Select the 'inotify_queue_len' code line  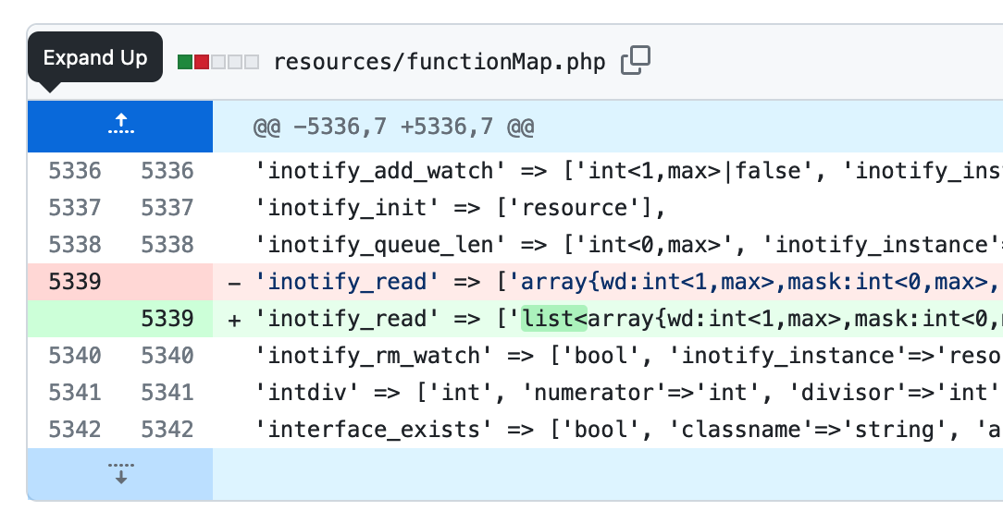[608, 245]
